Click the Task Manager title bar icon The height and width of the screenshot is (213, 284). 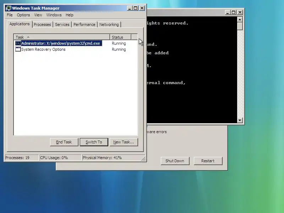(8, 8)
